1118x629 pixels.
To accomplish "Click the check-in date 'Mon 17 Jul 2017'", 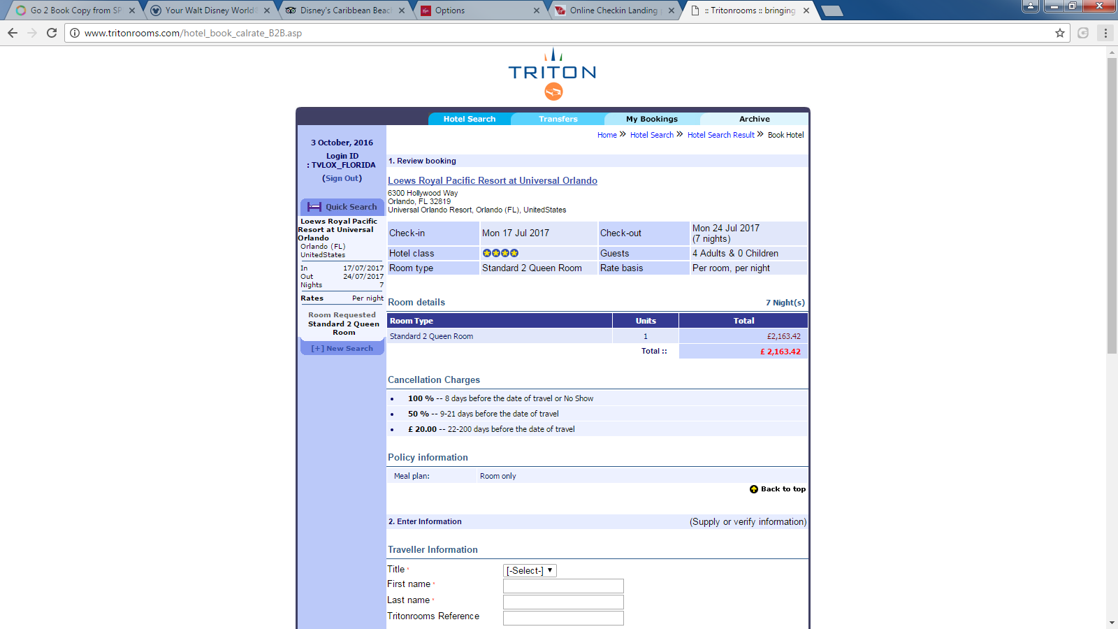I will tap(516, 233).
